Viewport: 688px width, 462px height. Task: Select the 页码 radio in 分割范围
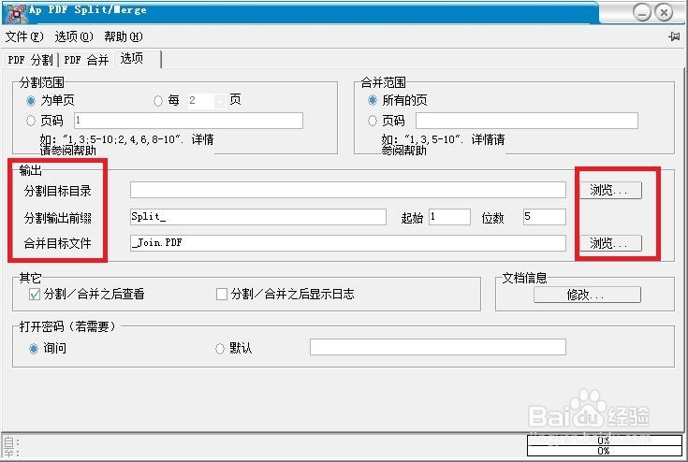coord(31,121)
